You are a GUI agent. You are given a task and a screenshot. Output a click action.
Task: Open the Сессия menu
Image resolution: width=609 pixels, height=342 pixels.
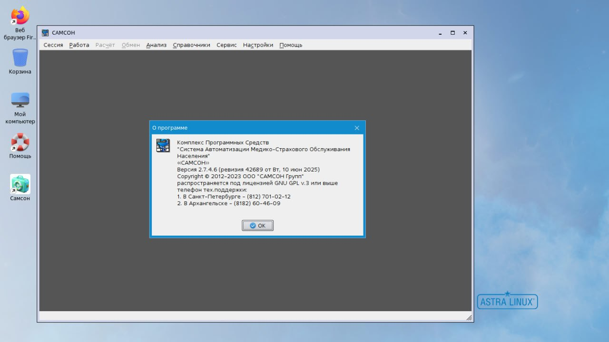(53, 45)
